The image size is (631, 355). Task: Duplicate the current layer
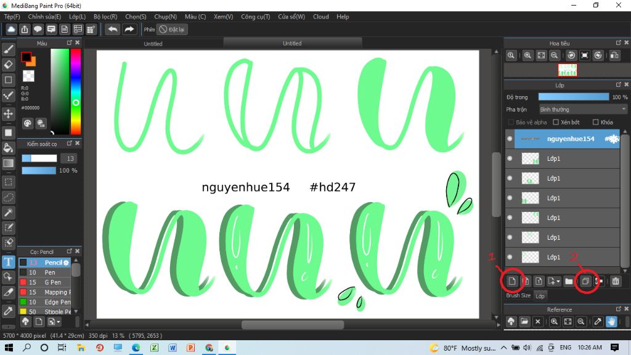585,281
